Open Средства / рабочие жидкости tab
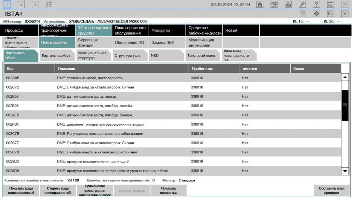This screenshot has height=198, width=352. 204,30
